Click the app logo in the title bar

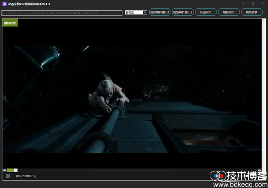point(5,4)
